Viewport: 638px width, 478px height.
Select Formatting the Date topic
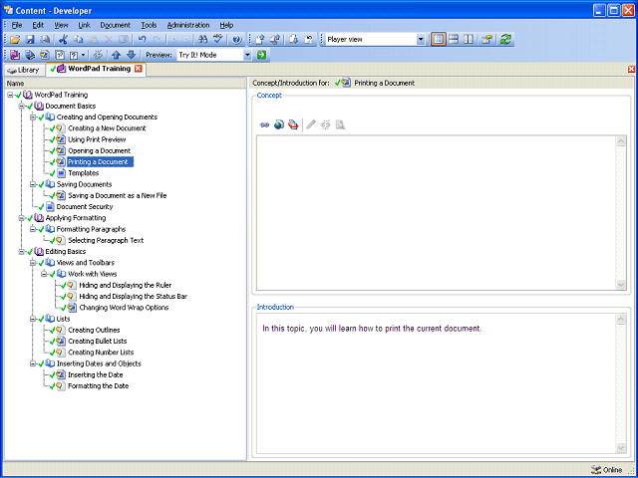click(x=98, y=386)
